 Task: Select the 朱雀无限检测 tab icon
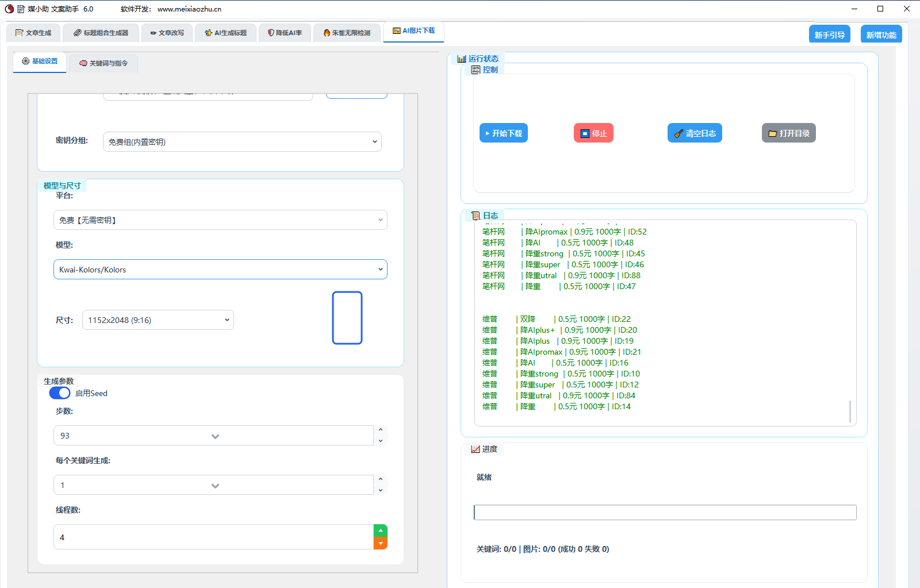(x=327, y=33)
